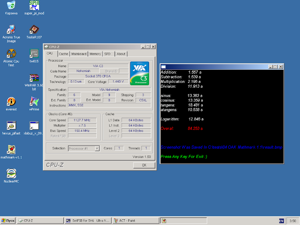Click the EN language indicator in tray
The image size is (300, 225).
click(x=281, y=221)
